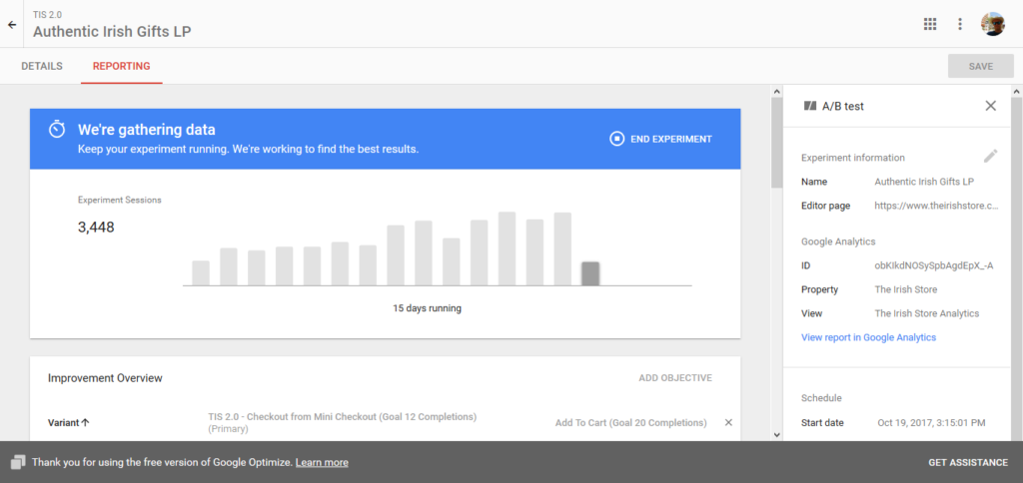Click the We're gathering data heading

(x=147, y=130)
